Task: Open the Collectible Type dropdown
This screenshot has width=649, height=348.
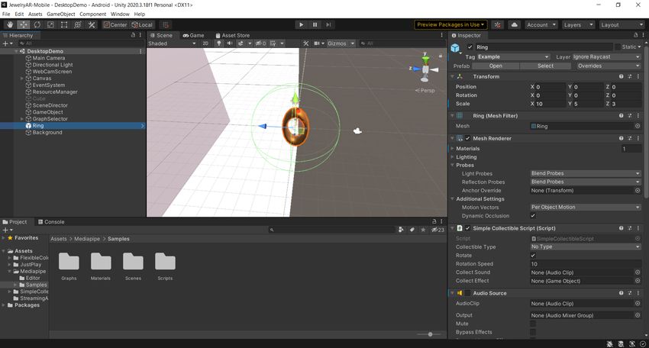Action: pos(585,247)
